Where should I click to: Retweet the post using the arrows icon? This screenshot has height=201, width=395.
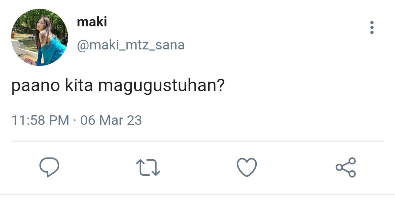click(x=148, y=167)
